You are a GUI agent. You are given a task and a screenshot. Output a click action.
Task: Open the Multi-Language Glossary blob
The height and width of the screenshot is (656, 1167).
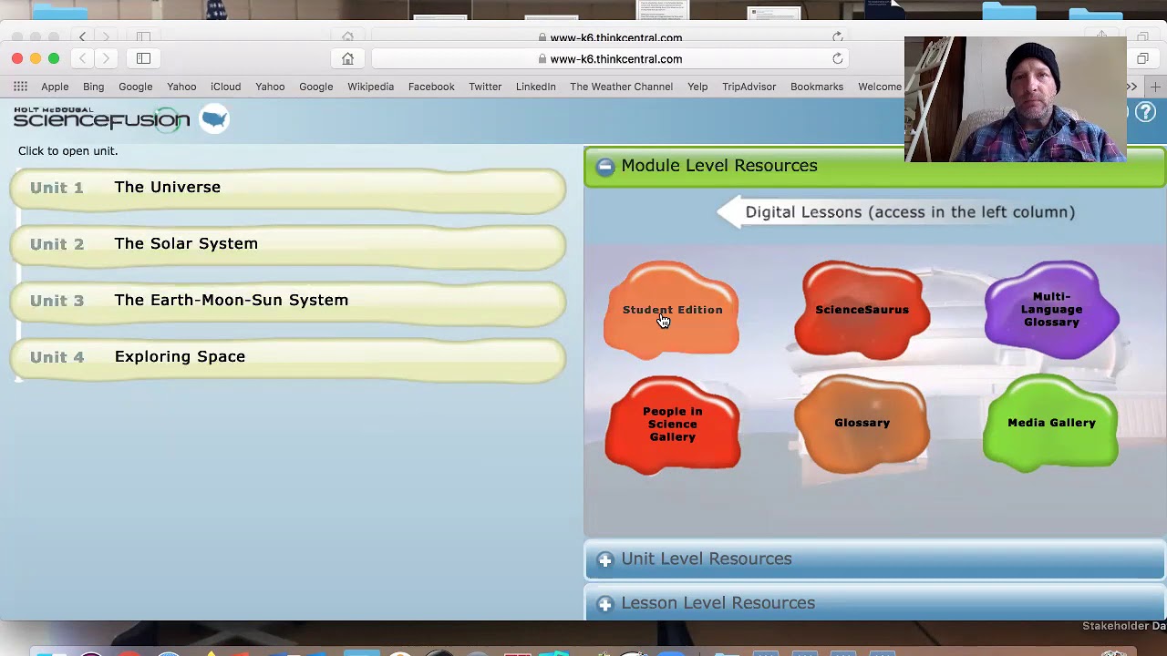click(1051, 310)
